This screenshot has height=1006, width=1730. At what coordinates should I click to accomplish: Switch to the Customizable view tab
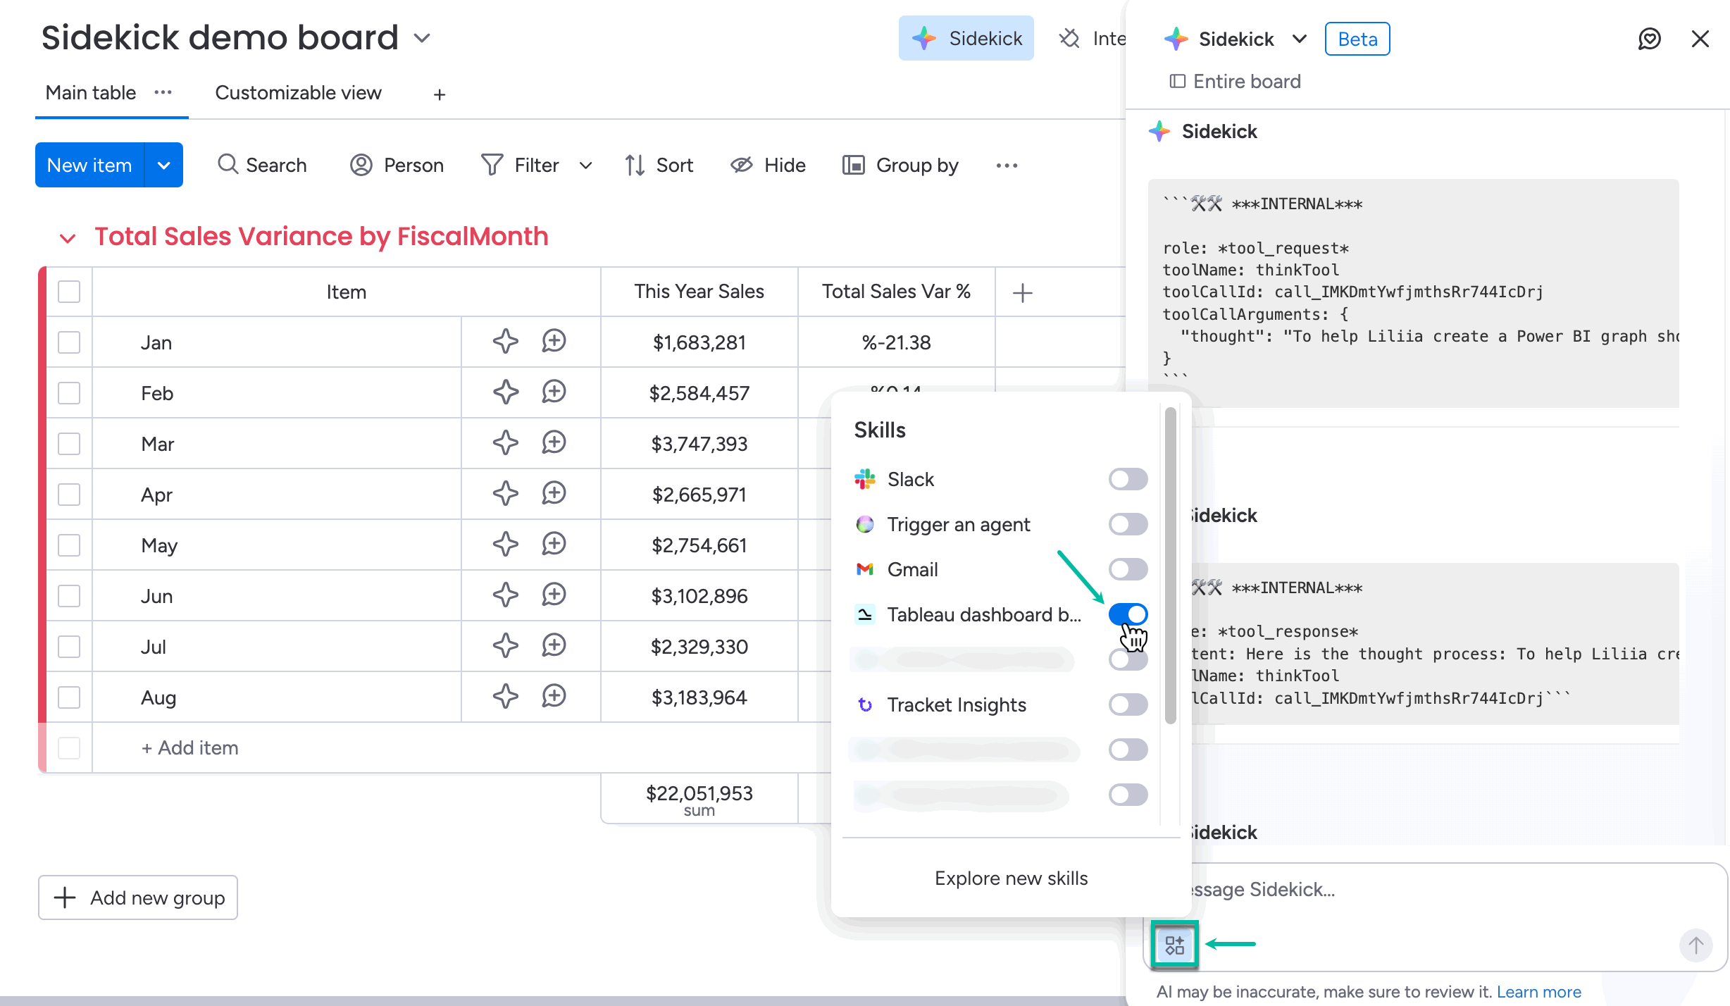pyautogui.click(x=298, y=93)
